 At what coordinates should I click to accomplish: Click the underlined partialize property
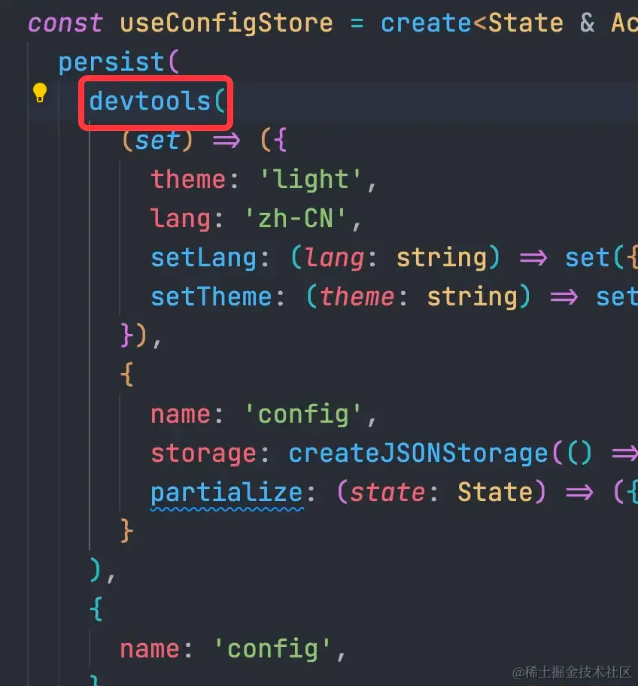click(226, 493)
